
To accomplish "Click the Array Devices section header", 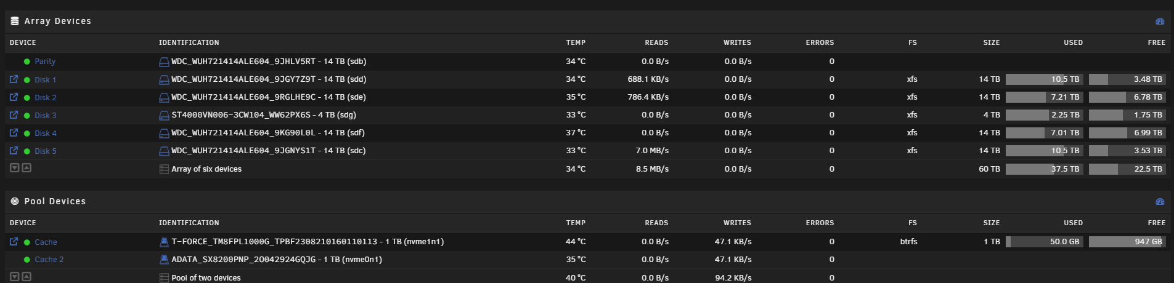I will click(58, 21).
